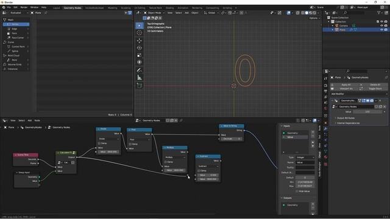Click the outliner filter funnel icon
This screenshot has width=390, height=219.
pyautogui.click(x=378, y=13)
